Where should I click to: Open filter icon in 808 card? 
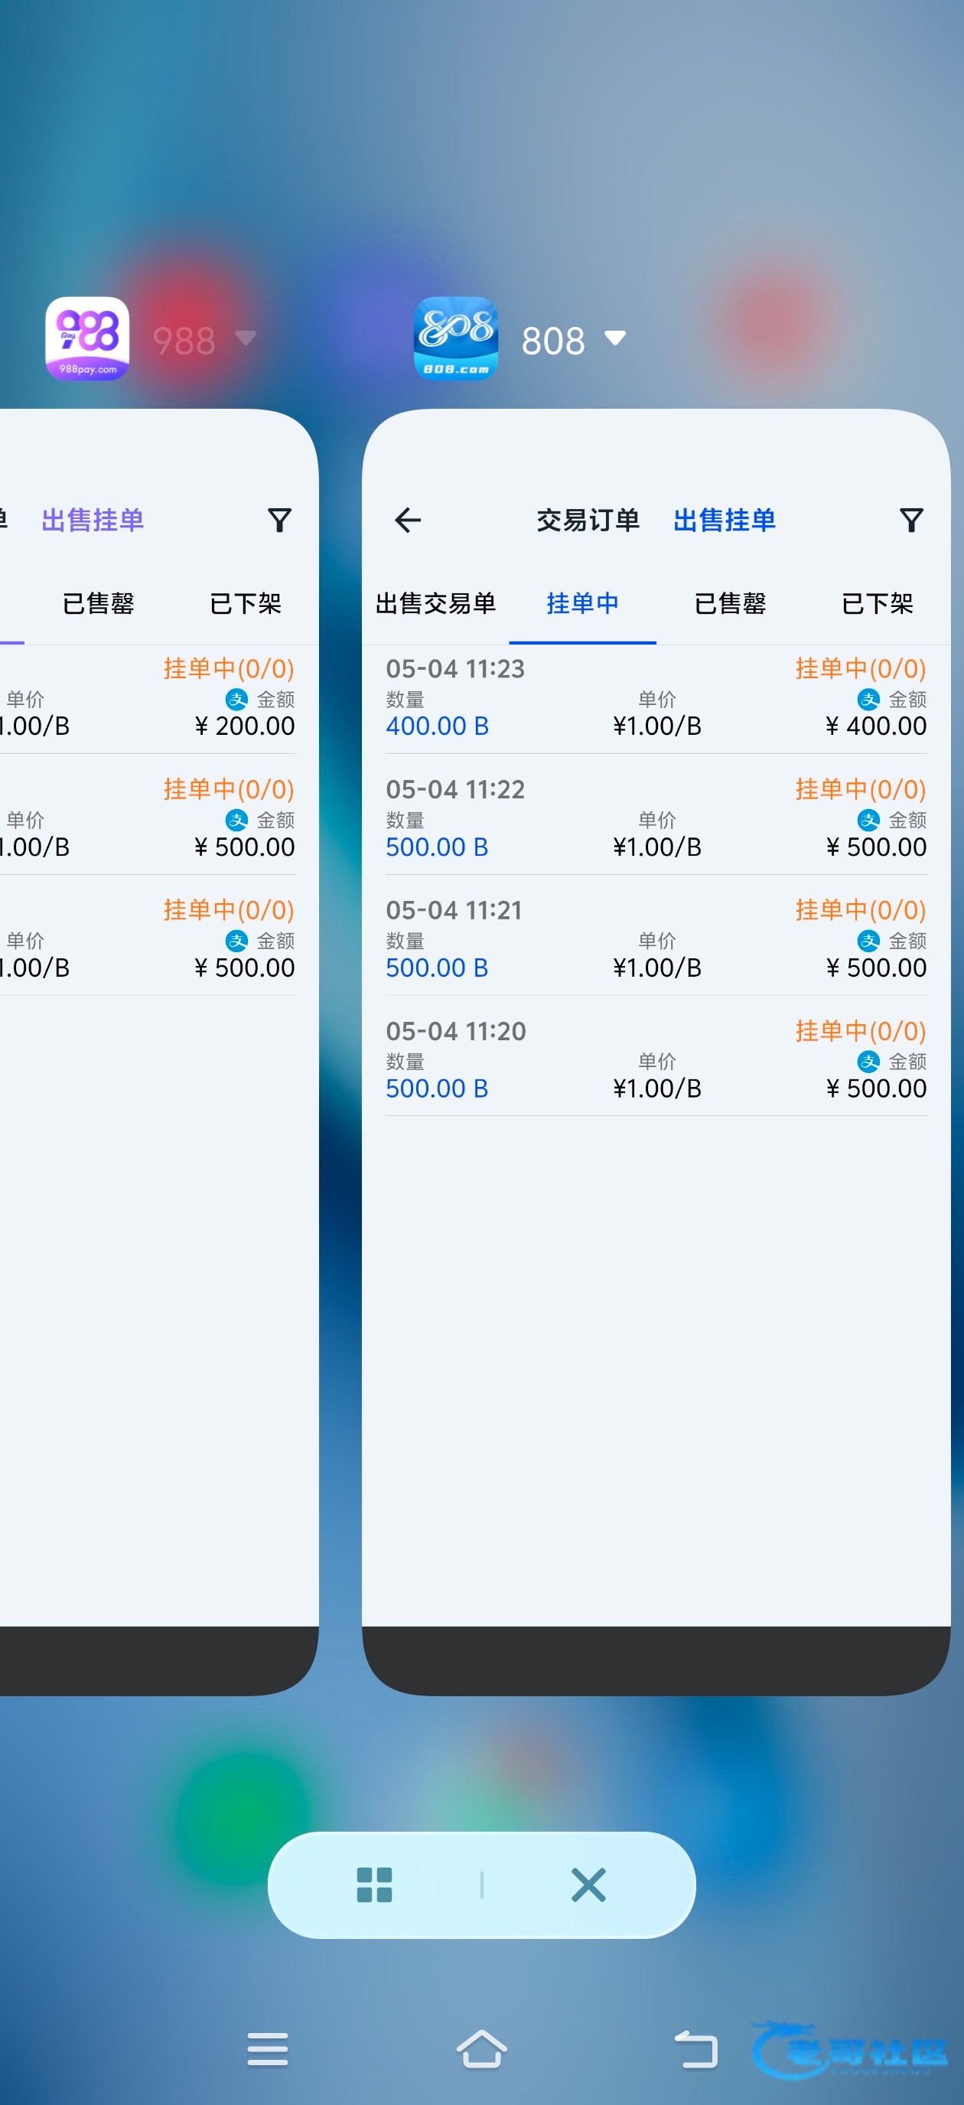click(911, 520)
